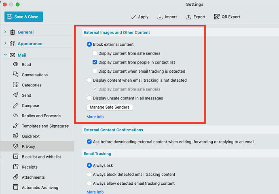Image resolution: width=279 pixels, height=194 pixels.
Task: Click the Compose pencil icon
Action: (16, 105)
